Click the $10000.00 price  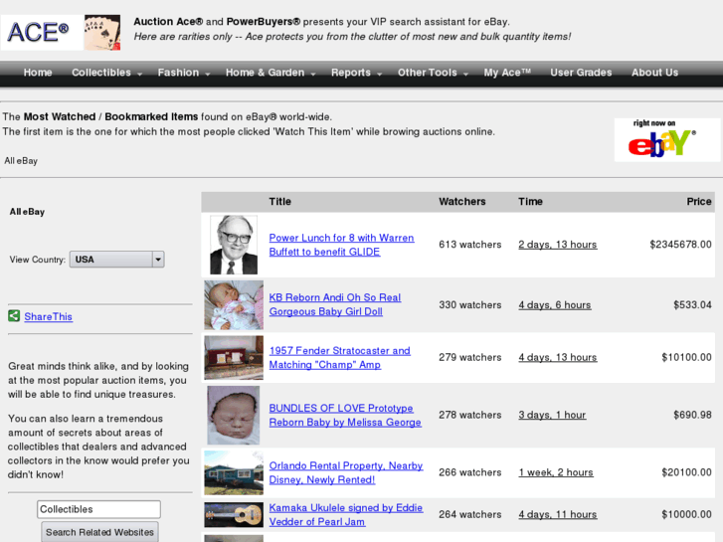[x=686, y=514]
